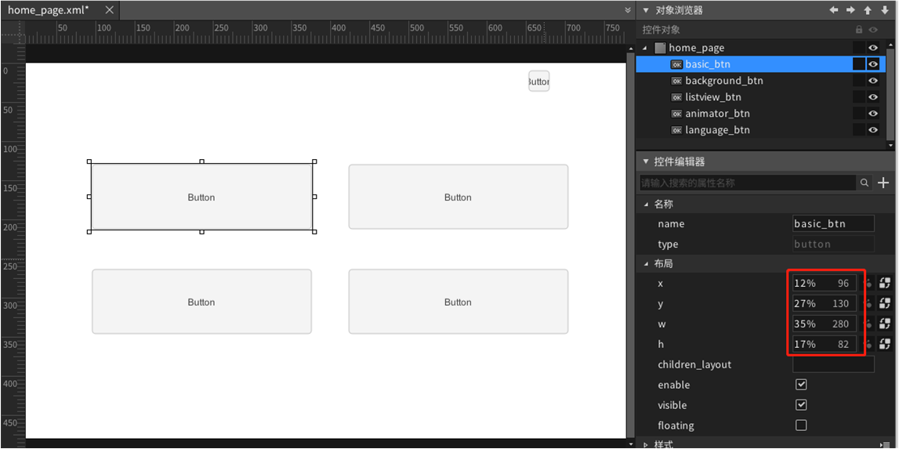Click the swap icon at end of y row
The width and height of the screenshot is (899, 449).
pyautogui.click(x=884, y=303)
